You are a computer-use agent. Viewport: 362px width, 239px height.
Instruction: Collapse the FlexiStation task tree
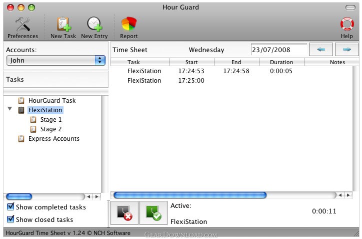(9, 109)
